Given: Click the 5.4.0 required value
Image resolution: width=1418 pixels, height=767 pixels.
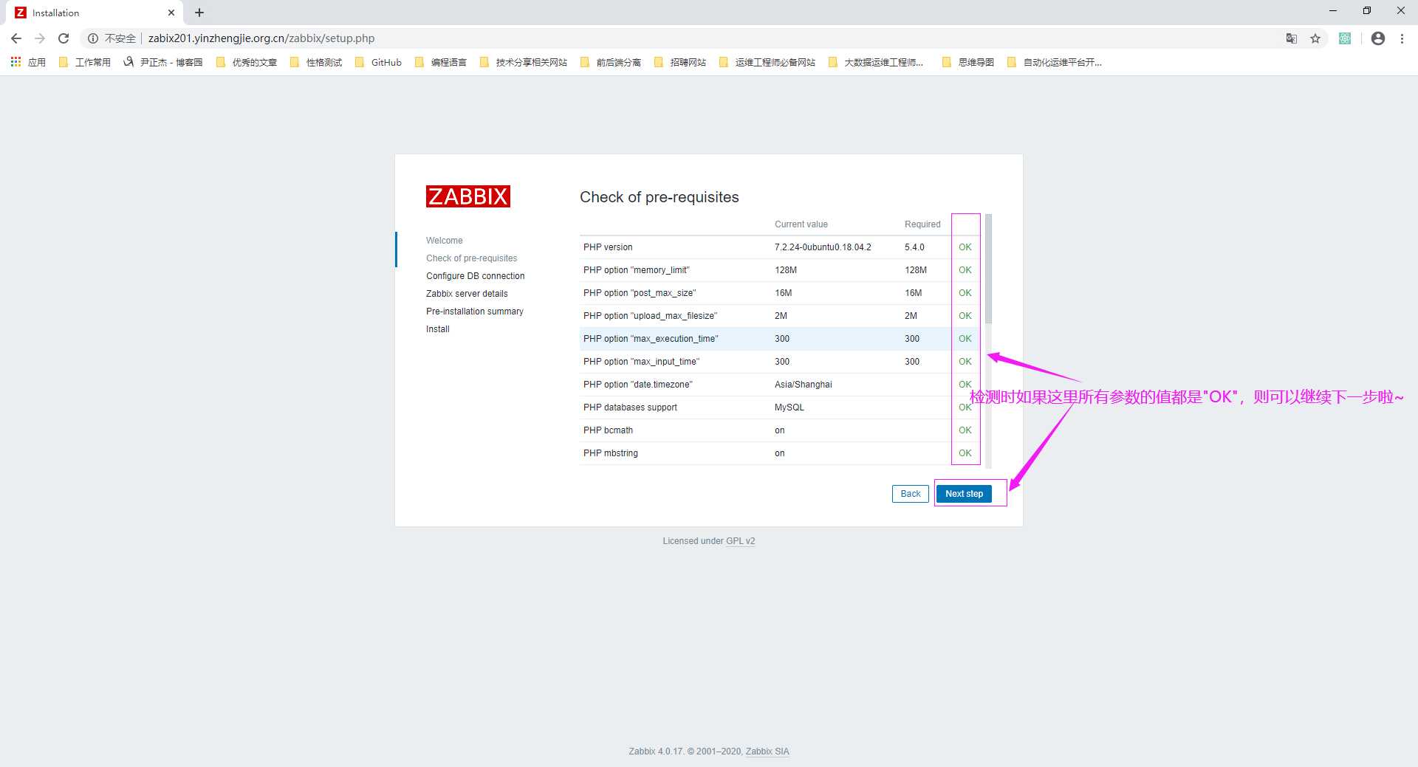Looking at the screenshot, I should 914,247.
